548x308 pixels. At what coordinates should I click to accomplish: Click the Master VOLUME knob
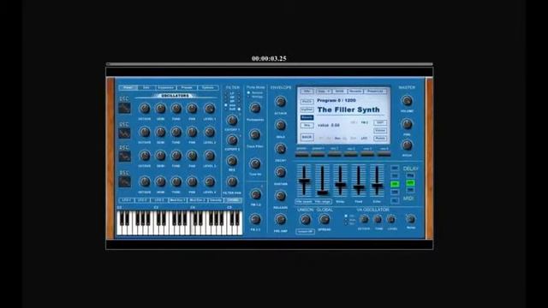[x=407, y=101]
